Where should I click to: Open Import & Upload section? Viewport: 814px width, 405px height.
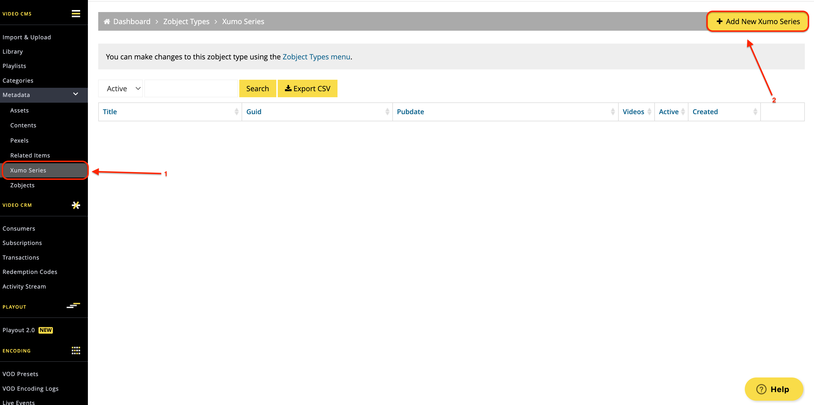point(26,37)
